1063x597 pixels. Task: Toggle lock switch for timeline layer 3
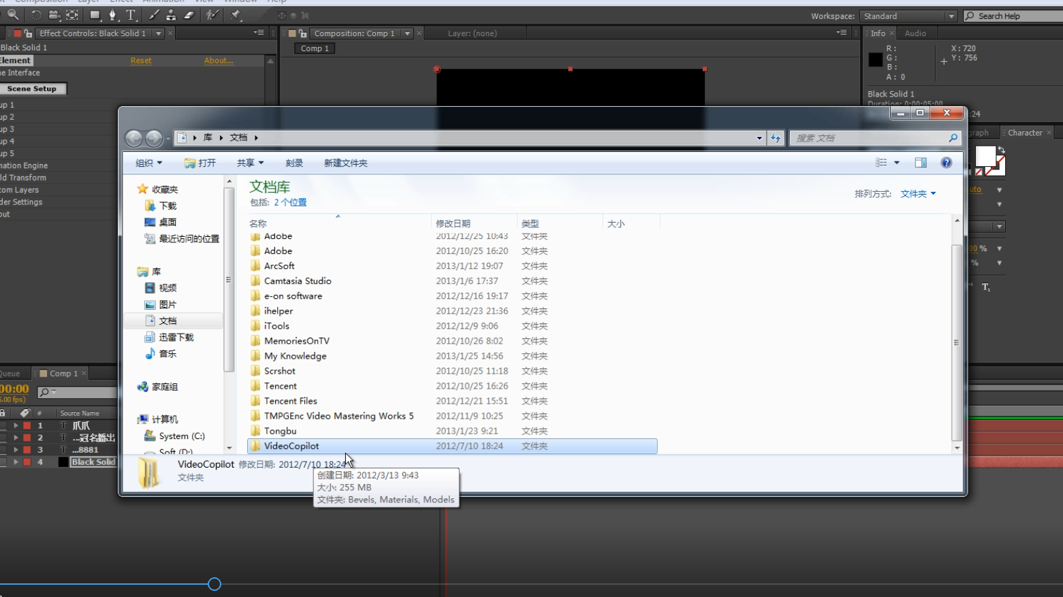3,450
